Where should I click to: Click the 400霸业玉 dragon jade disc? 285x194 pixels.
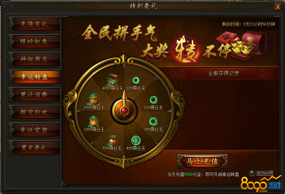point(136,140)
